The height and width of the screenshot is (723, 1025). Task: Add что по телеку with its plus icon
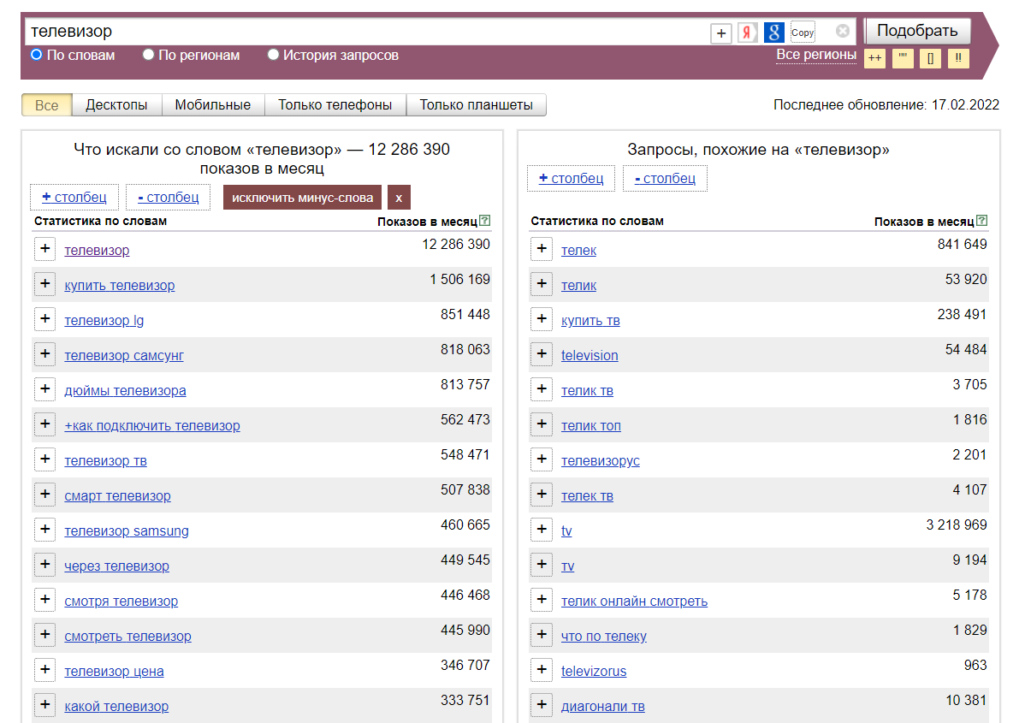pyautogui.click(x=542, y=635)
